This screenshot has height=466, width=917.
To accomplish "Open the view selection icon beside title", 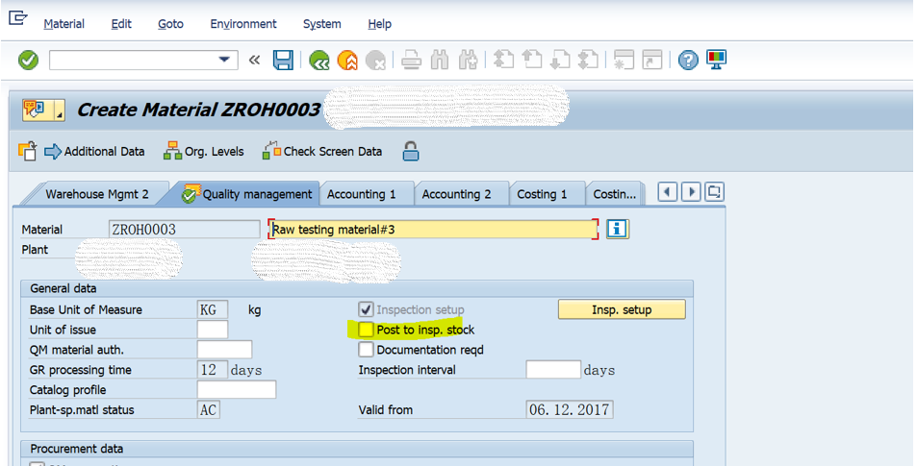I will pyautogui.click(x=44, y=110).
